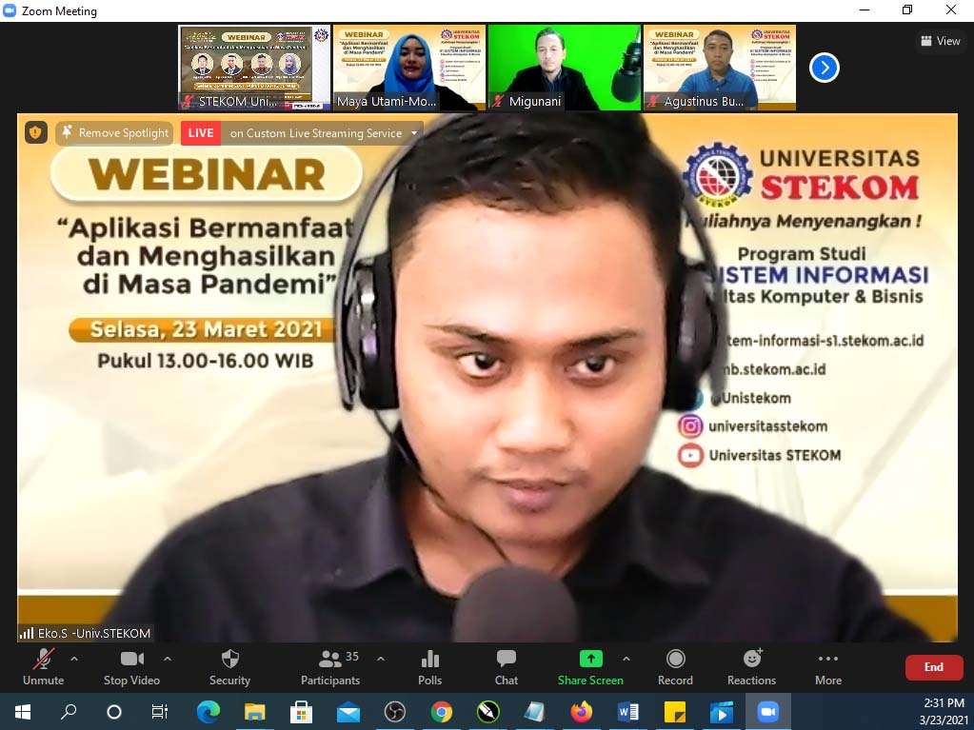
Task: Open Microsoft Store from taskbar
Action: coord(301,711)
